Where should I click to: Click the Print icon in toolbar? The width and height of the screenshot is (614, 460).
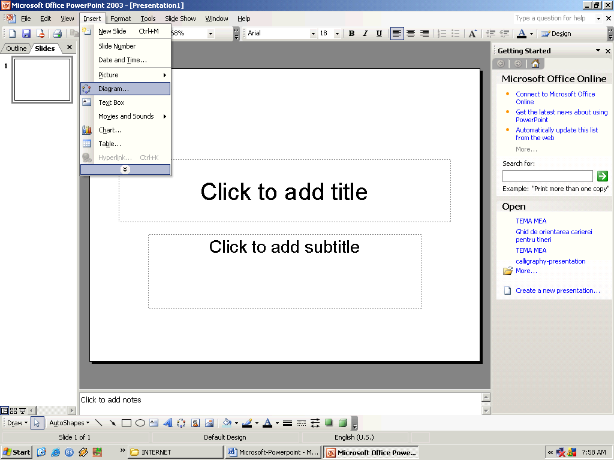coord(57,34)
